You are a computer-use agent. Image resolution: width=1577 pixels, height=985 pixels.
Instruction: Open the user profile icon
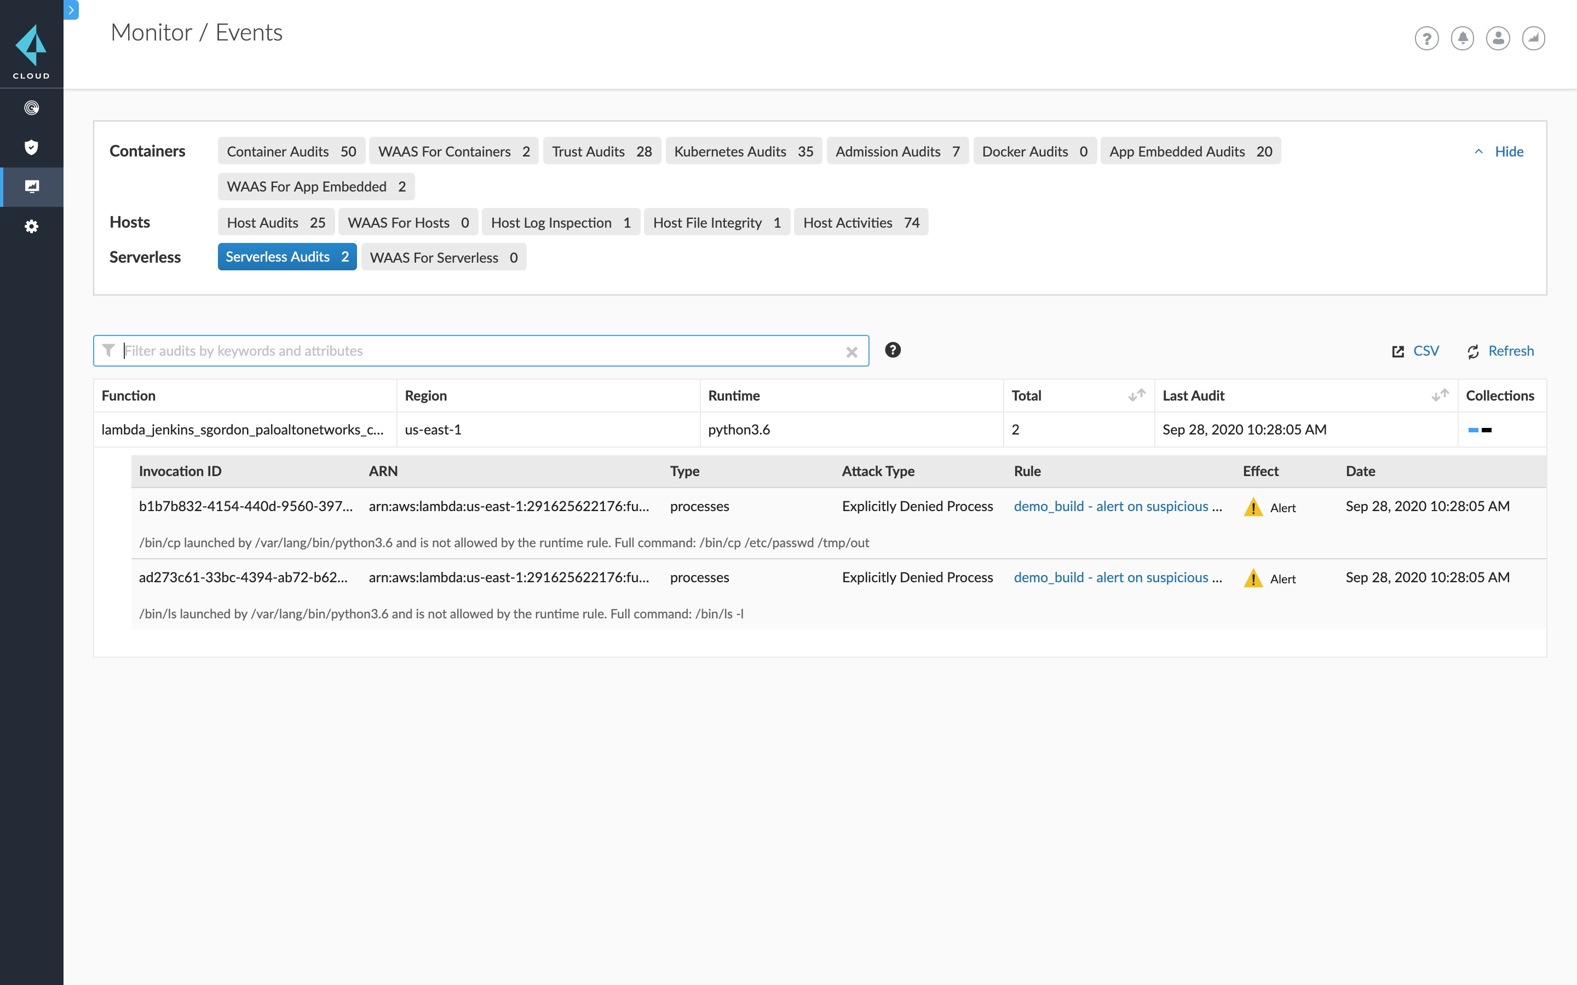click(1498, 38)
